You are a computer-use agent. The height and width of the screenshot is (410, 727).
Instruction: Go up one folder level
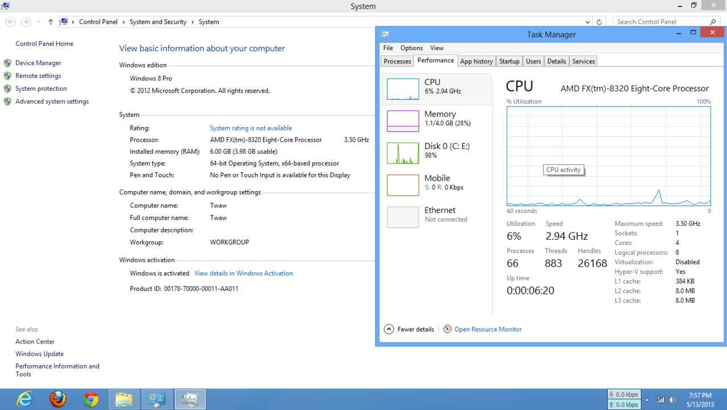point(51,22)
